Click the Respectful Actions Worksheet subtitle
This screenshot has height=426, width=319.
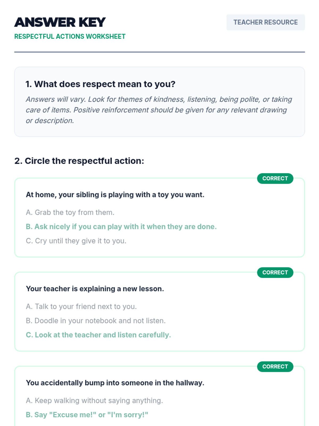(x=70, y=36)
